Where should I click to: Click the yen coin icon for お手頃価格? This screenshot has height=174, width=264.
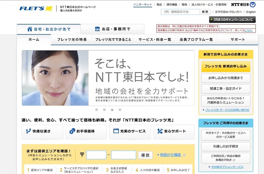tap(72, 131)
